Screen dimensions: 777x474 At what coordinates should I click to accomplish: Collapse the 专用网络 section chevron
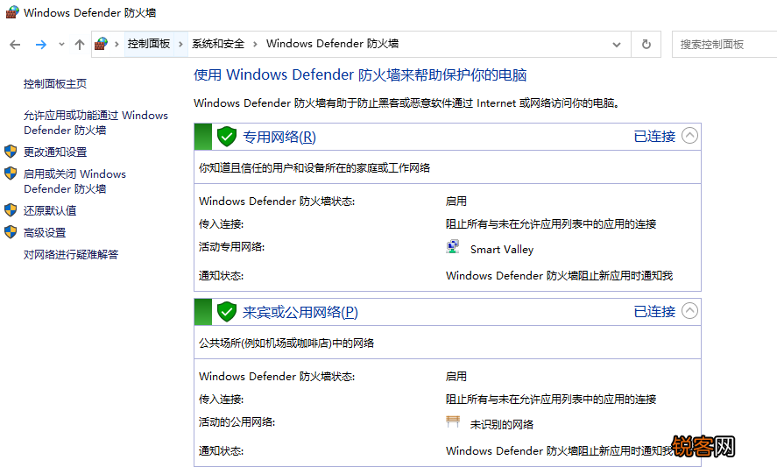click(689, 135)
